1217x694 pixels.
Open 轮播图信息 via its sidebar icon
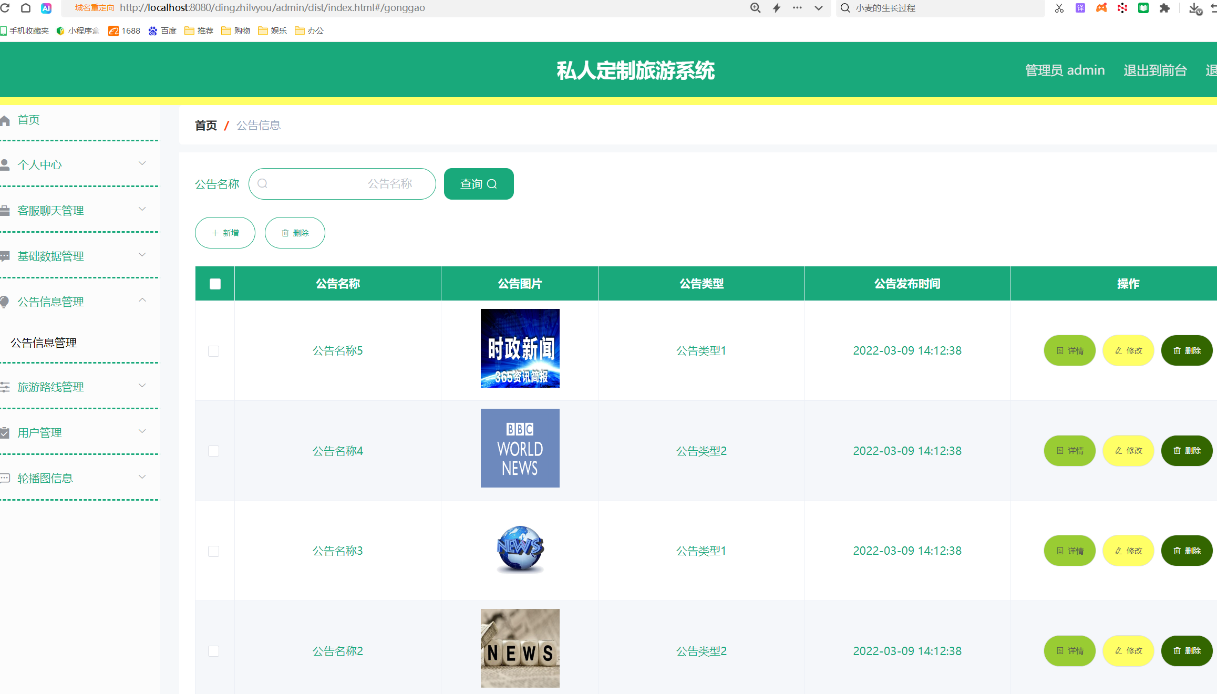click(x=5, y=478)
